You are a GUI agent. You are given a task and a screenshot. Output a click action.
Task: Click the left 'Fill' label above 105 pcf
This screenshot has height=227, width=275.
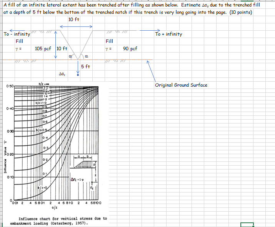click(x=19, y=41)
